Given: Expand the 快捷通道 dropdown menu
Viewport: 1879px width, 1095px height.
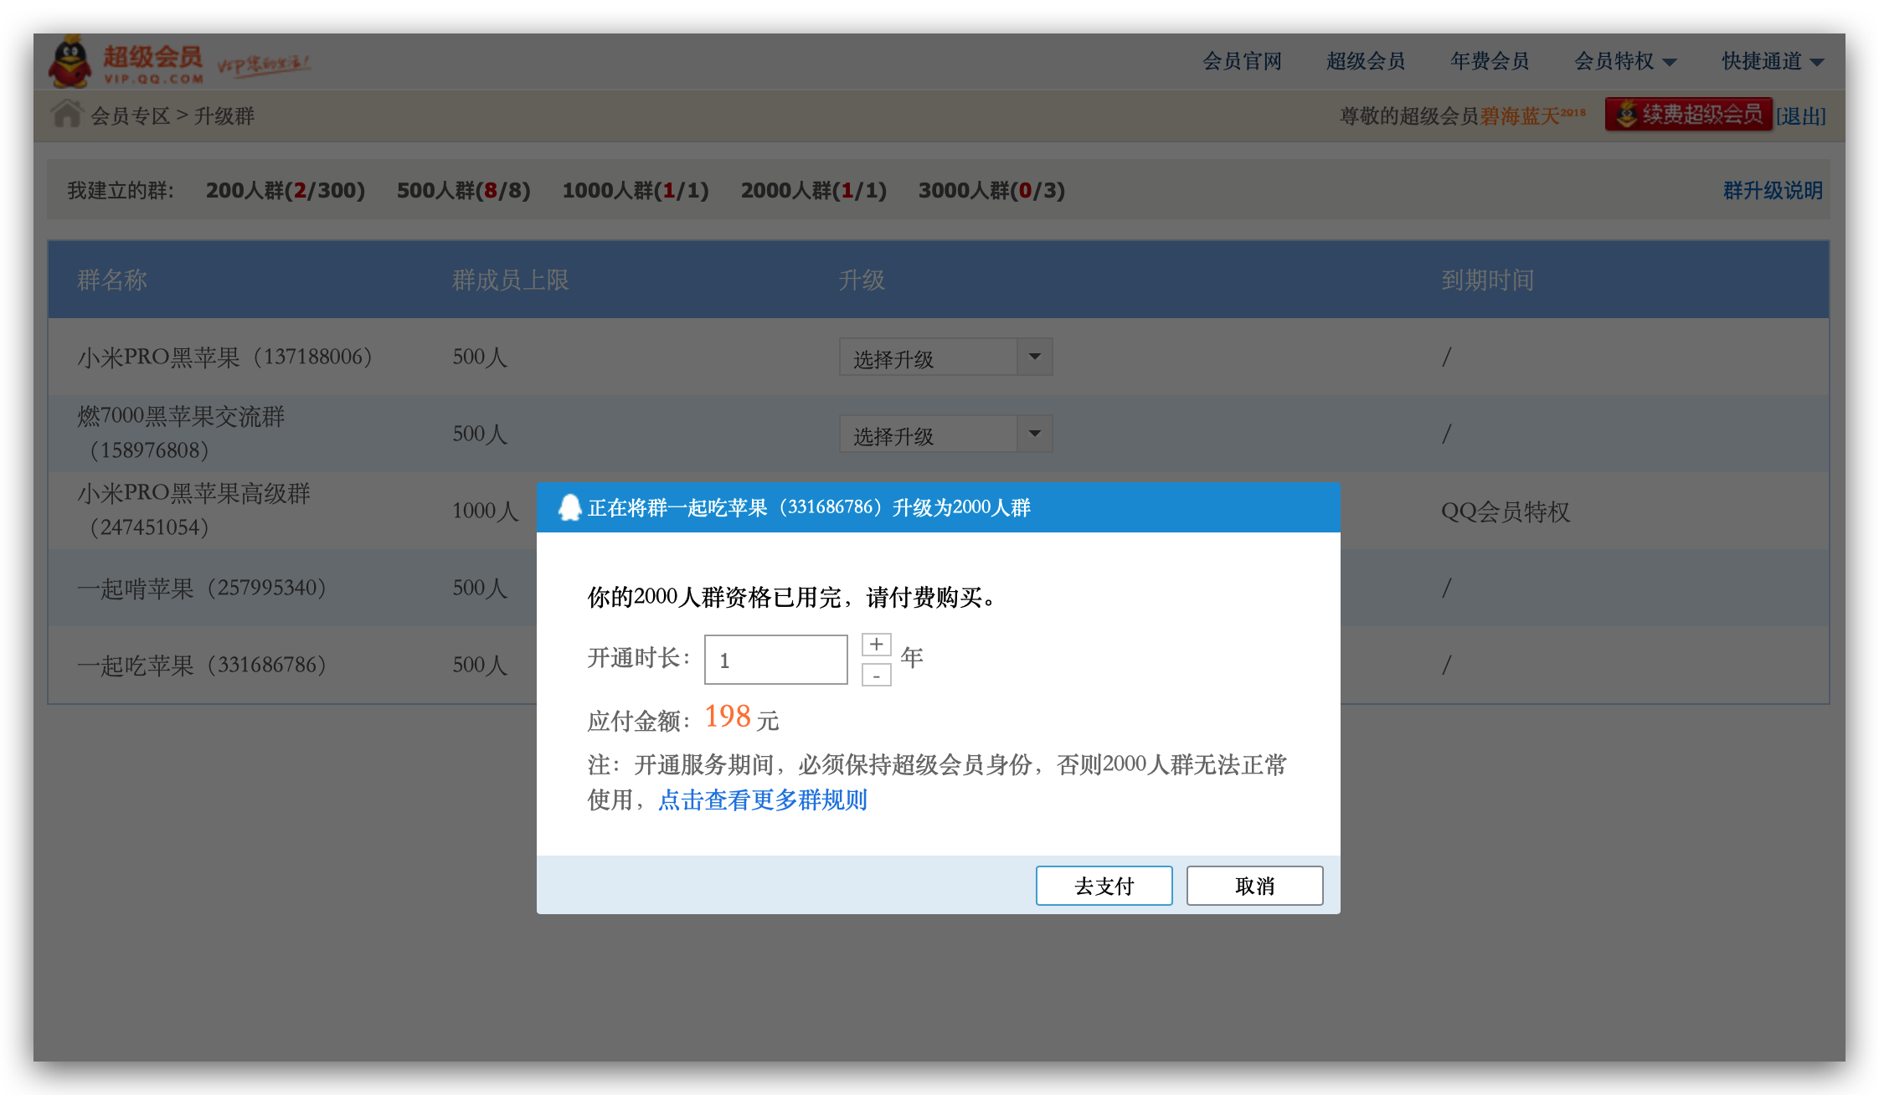Looking at the screenshot, I should coord(1773,61).
